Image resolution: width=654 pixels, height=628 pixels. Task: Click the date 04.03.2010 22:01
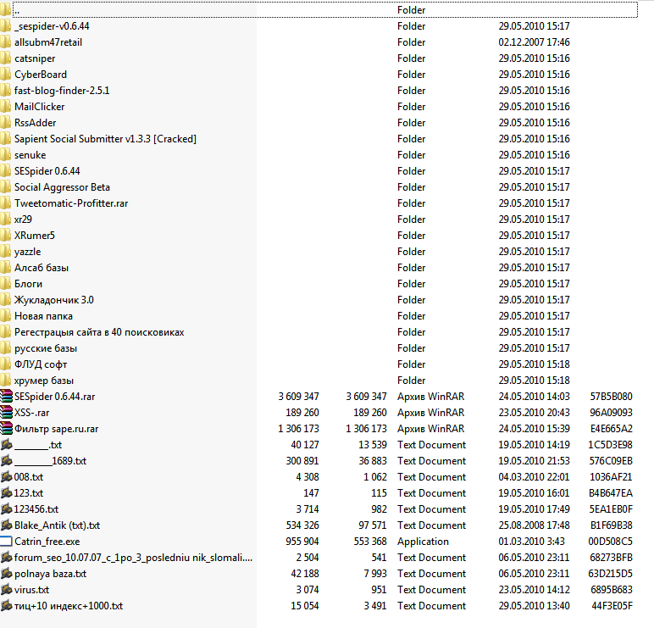point(534,477)
